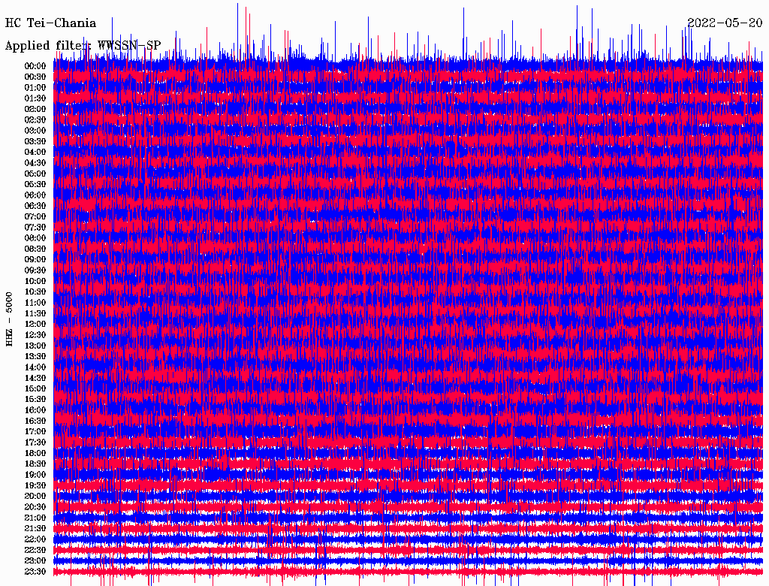The height and width of the screenshot is (586, 769).
Task: Select the 08:30 time label
Action: pos(35,249)
